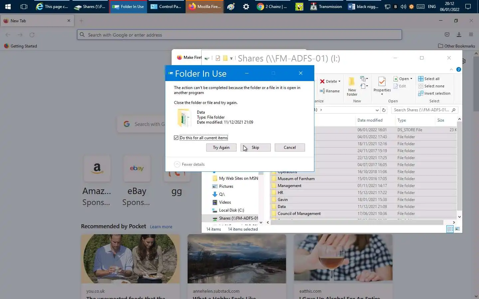
Task: Select the New Tab tab in Firefox
Action: point(37,21)
